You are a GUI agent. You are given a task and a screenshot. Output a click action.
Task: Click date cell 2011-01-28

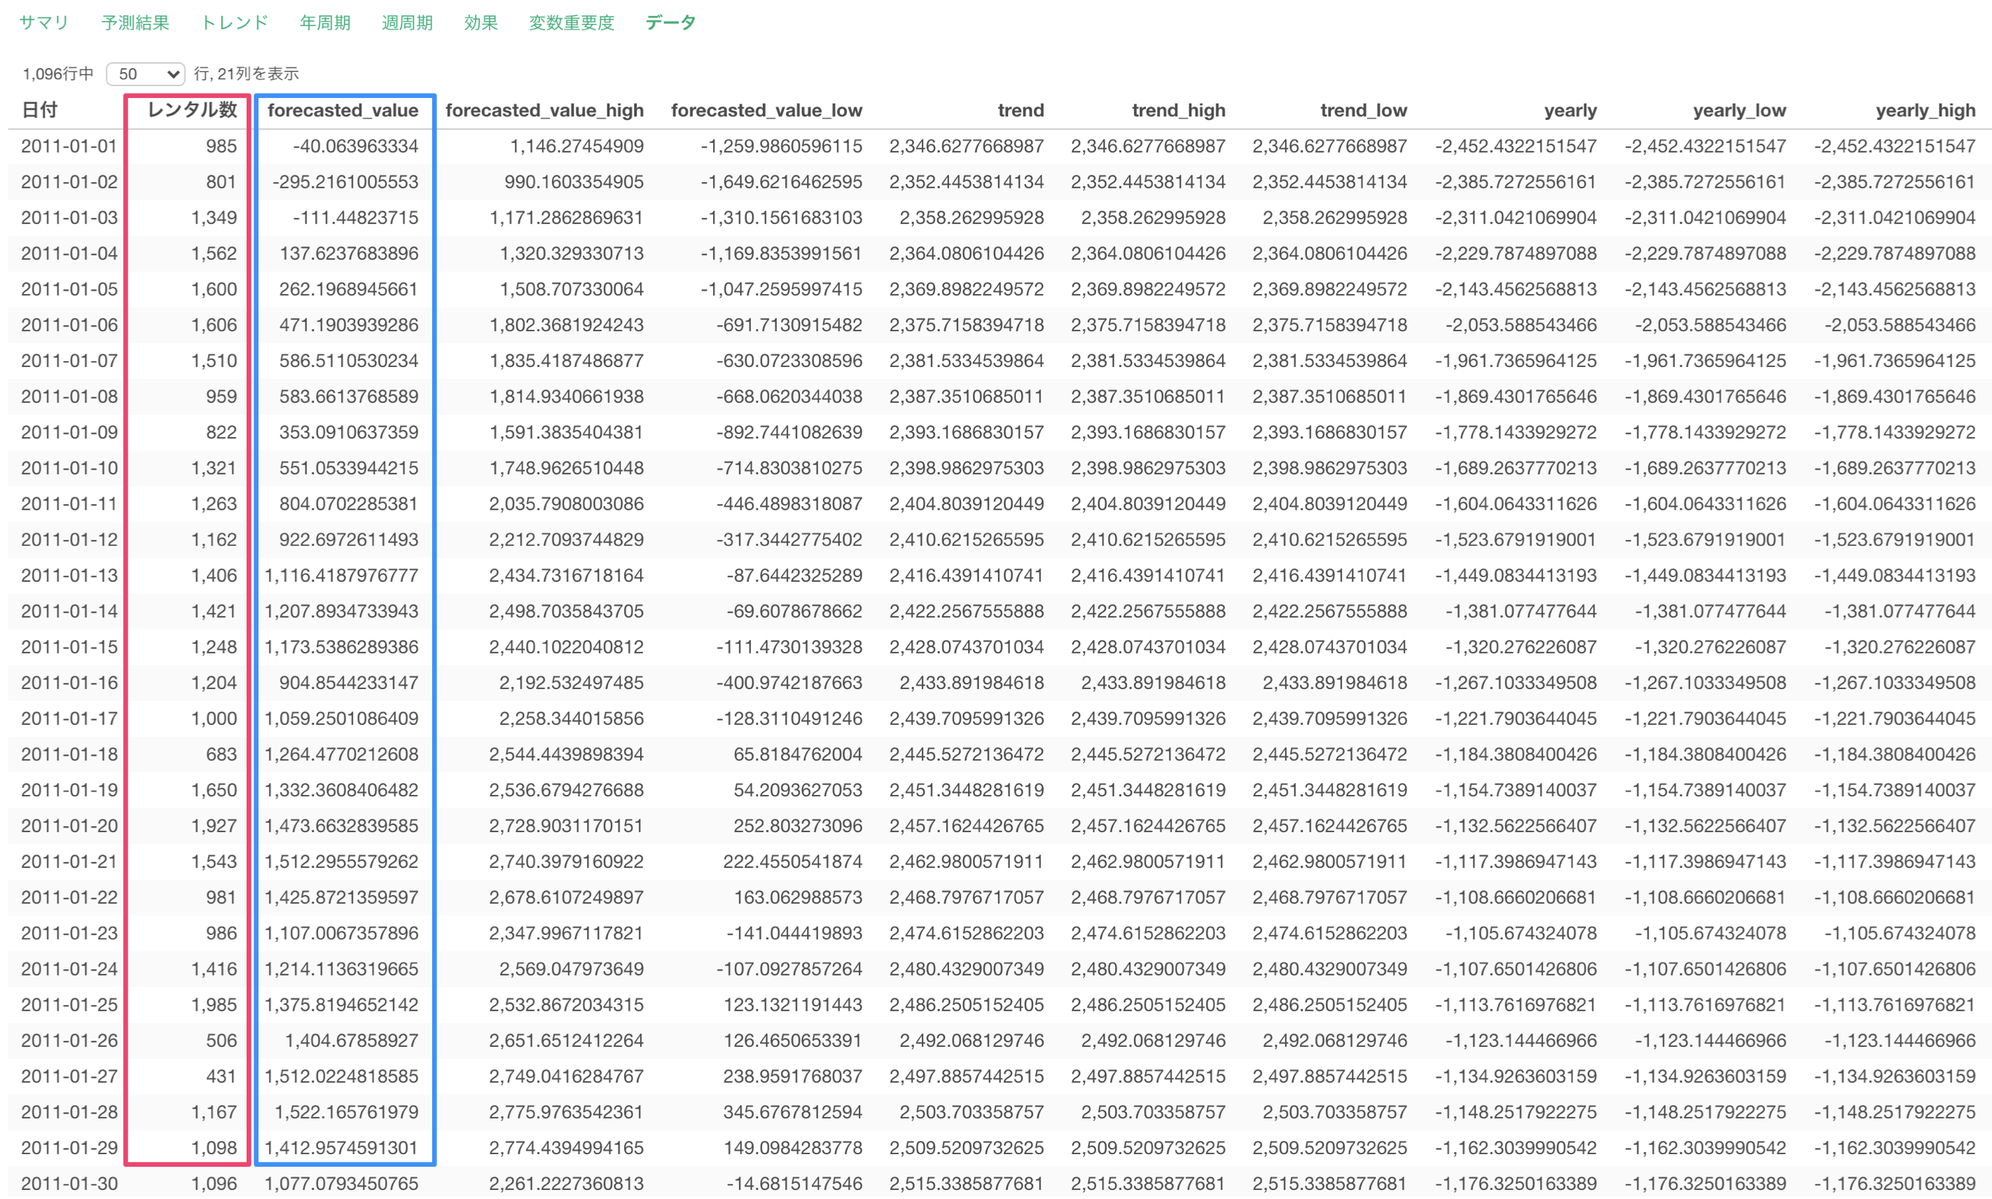69,1111
